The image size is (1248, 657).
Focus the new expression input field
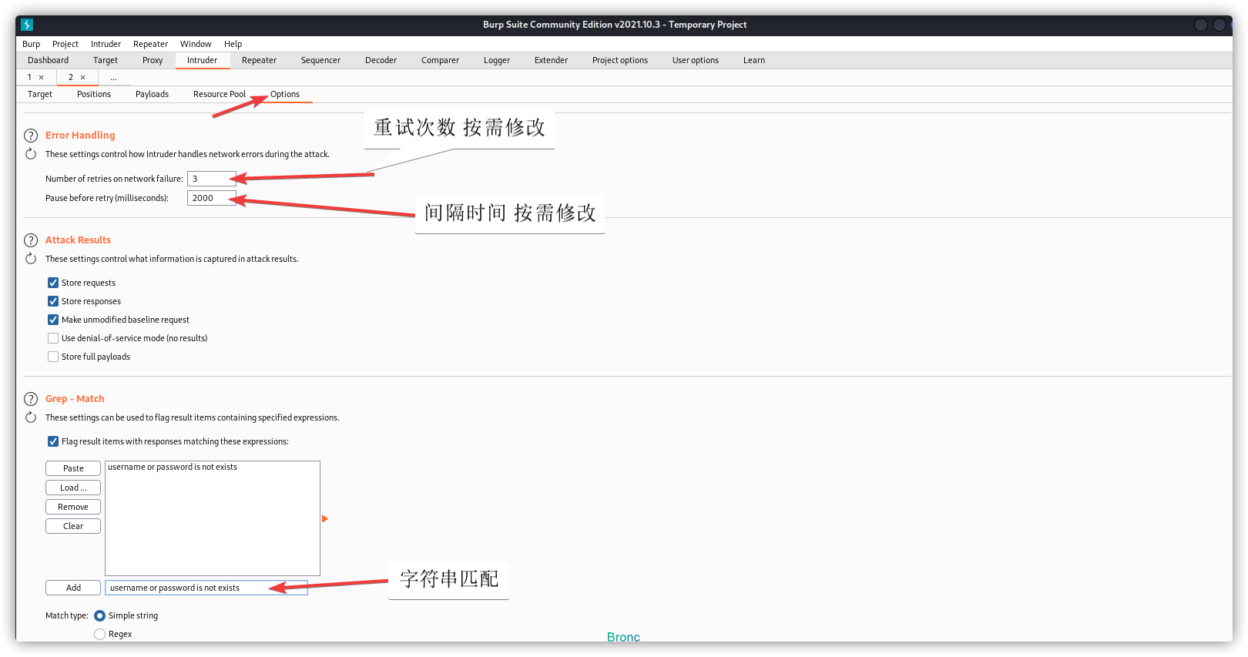[x=206, y=588]
